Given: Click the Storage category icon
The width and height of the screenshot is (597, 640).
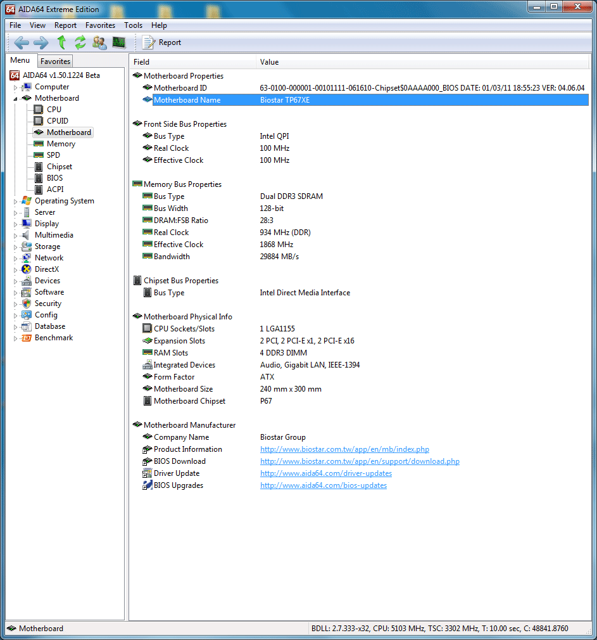Looking at the screenshot, I should (27, 246).
